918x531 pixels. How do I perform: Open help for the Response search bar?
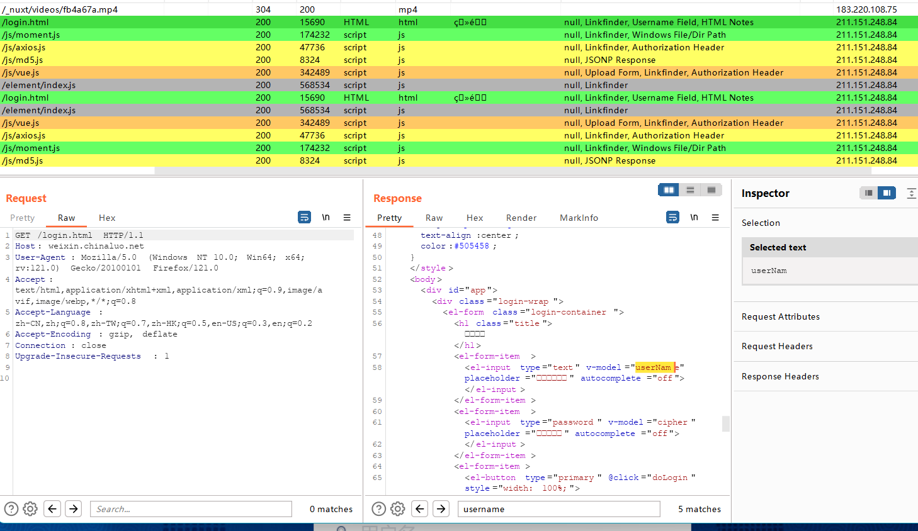tap(379, 509)
